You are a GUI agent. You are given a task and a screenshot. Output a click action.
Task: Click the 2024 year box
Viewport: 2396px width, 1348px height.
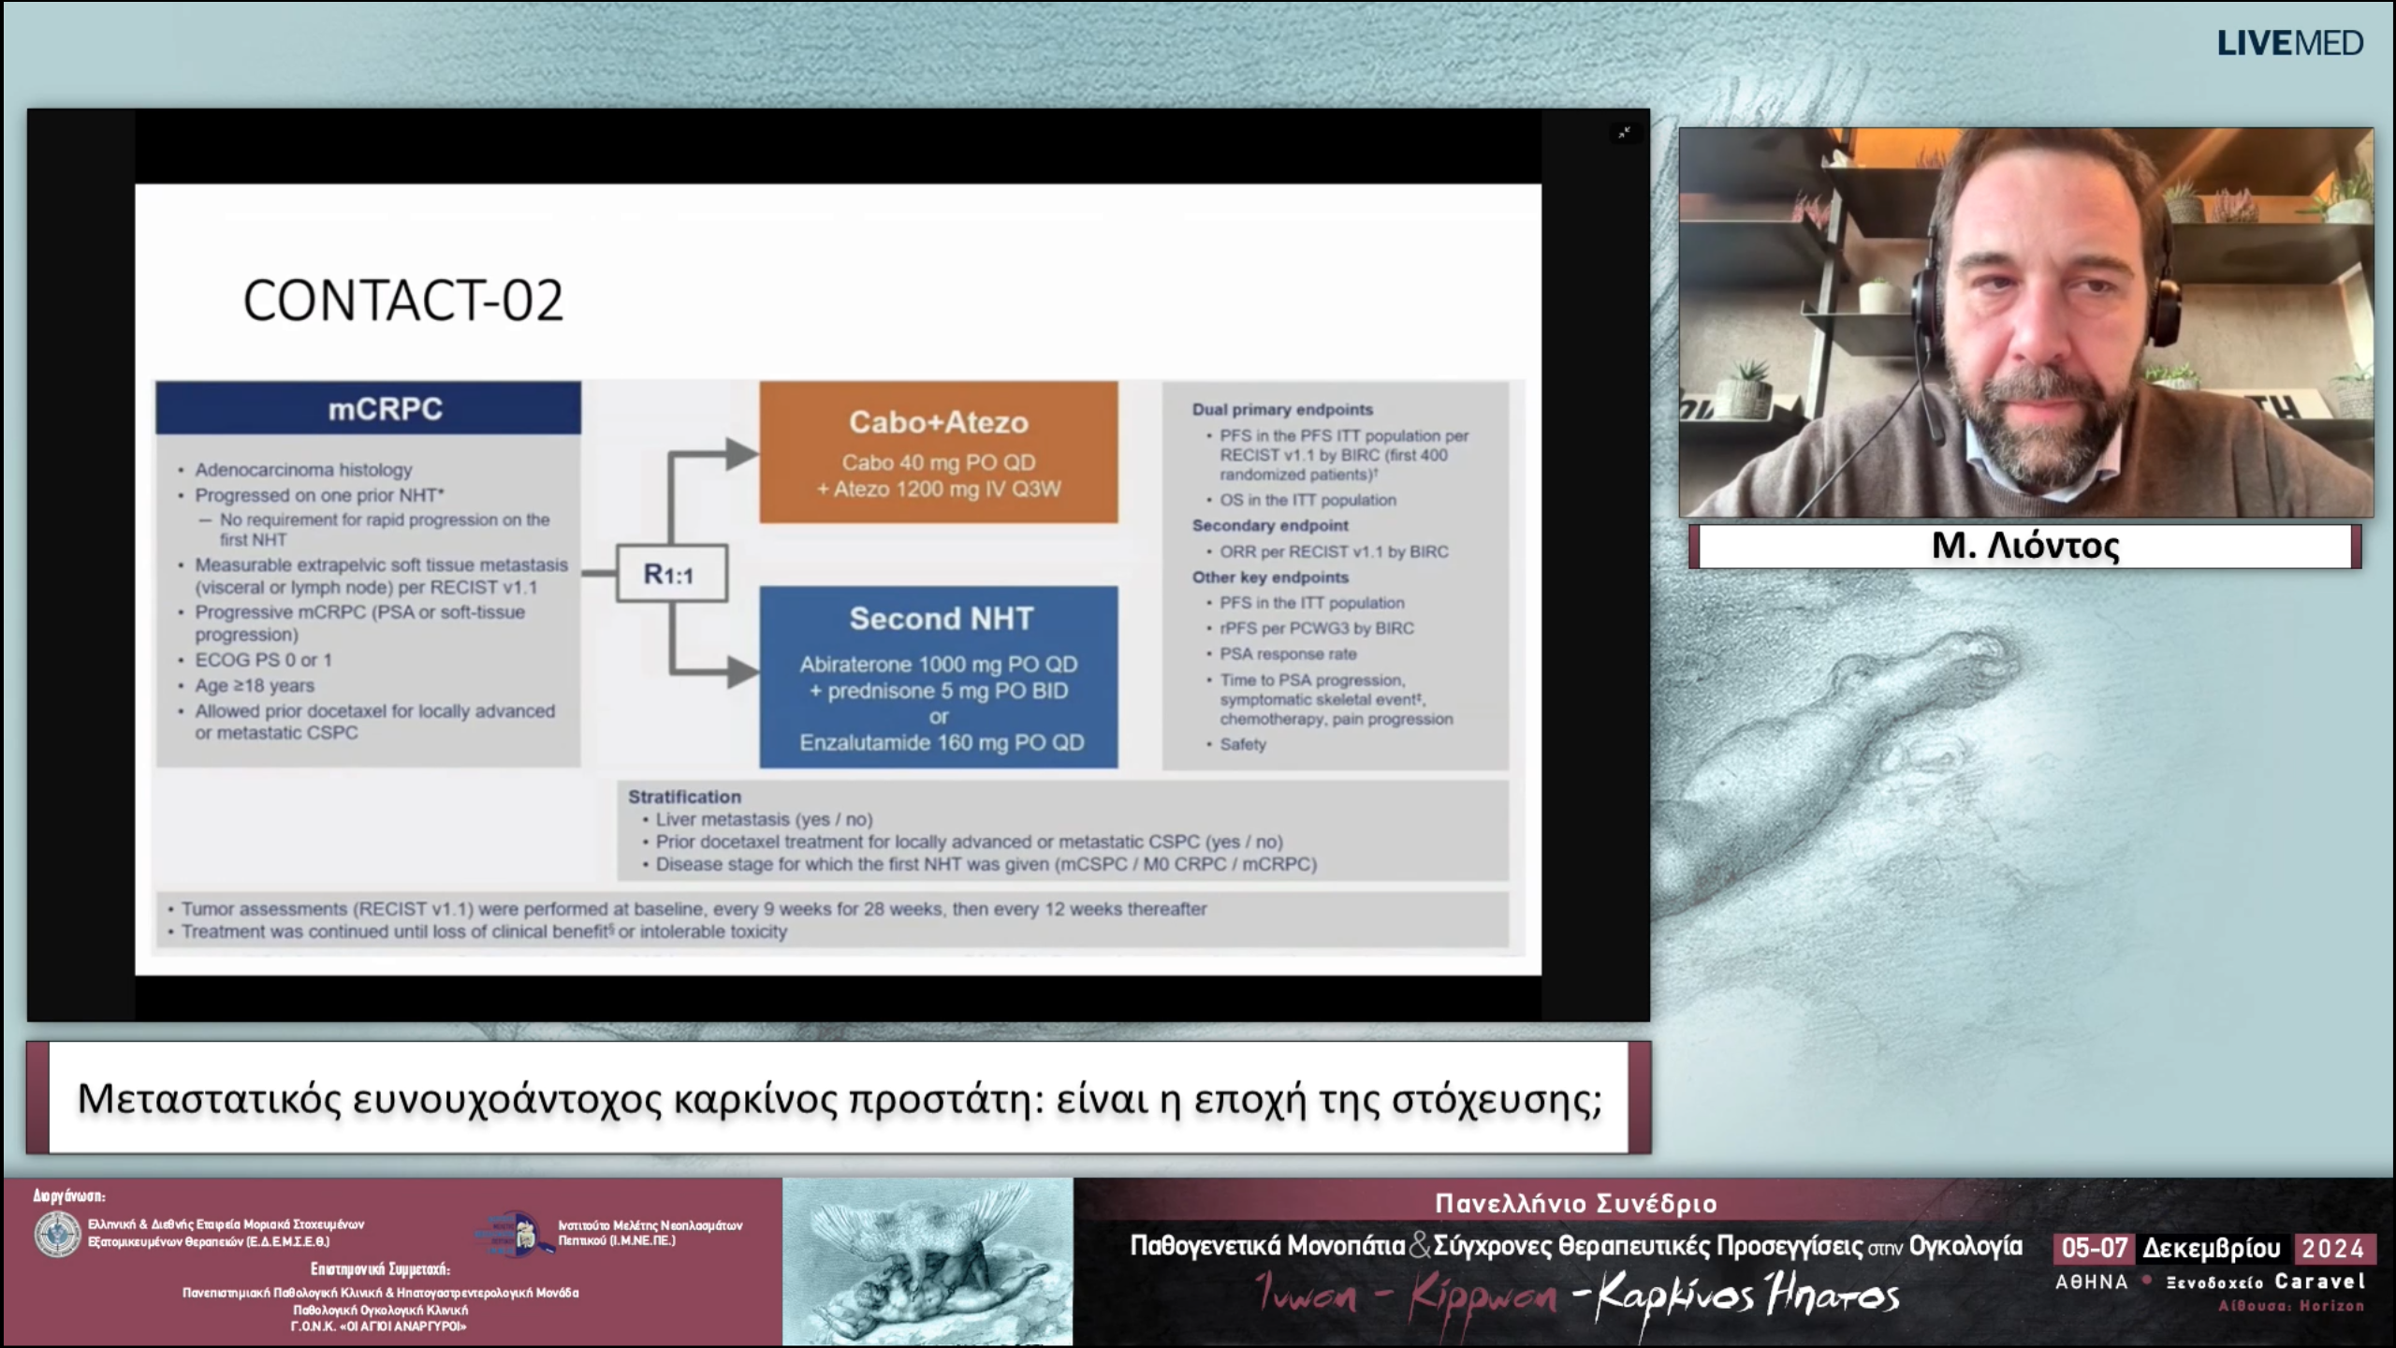pyautogui.click(x=2333, y=1248)
